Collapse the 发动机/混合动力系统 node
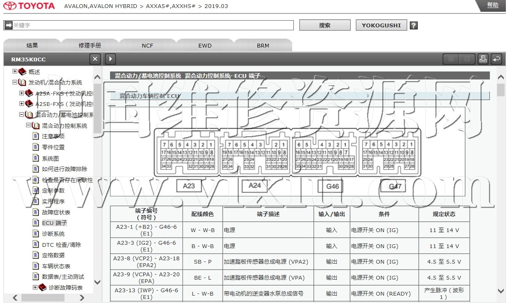 coord(15,82)
